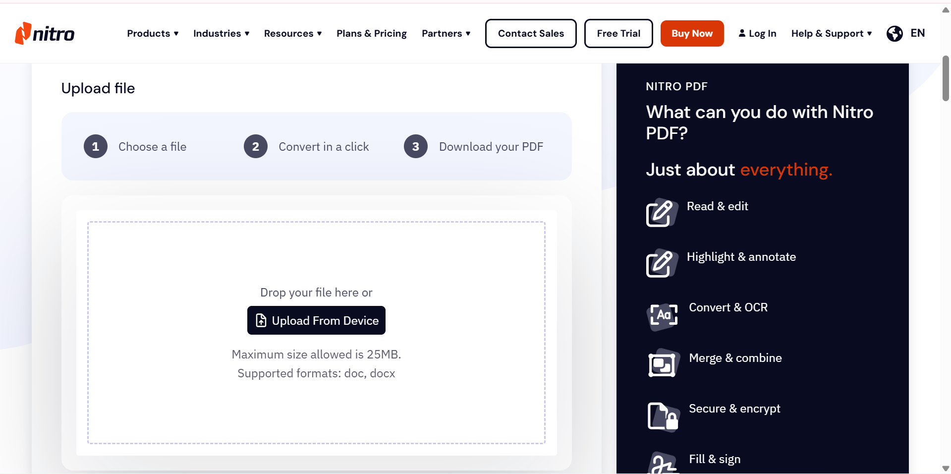Viewport: 951px width, 474px height.
Task: Click the file upload icon in the button
Action: [x=261, y=320]
